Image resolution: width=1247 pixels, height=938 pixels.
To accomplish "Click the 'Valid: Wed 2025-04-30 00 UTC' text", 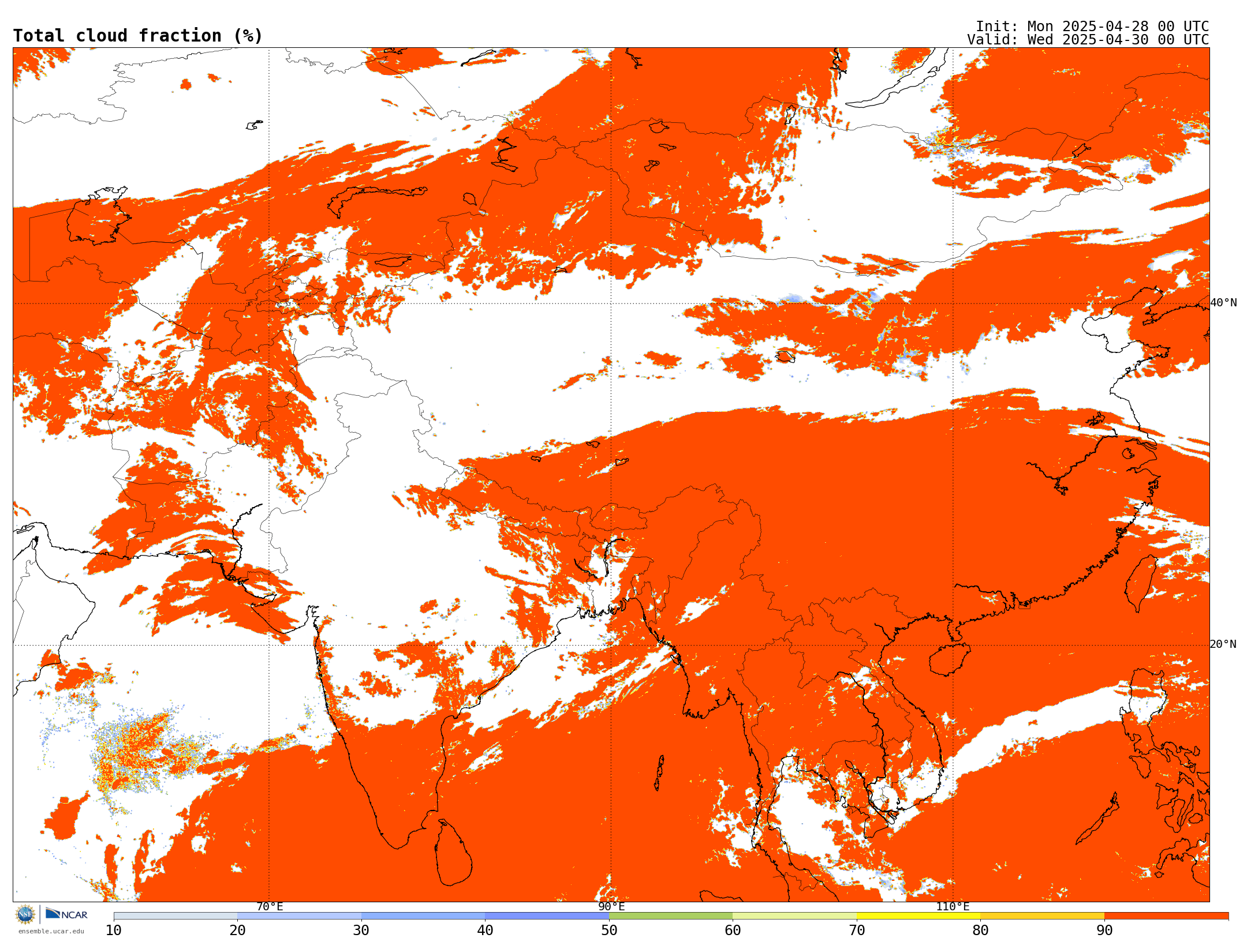I will coord(1088,40).
